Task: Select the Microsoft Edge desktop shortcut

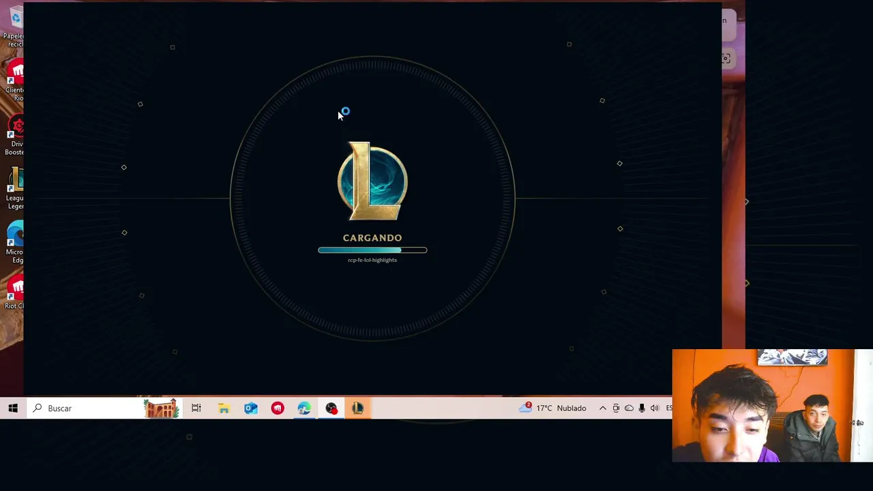Action: pyautogui.click(x=14, y=243)
